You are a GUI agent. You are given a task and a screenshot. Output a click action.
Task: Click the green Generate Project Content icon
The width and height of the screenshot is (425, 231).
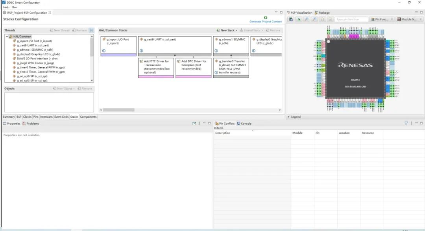coord(265,18)
